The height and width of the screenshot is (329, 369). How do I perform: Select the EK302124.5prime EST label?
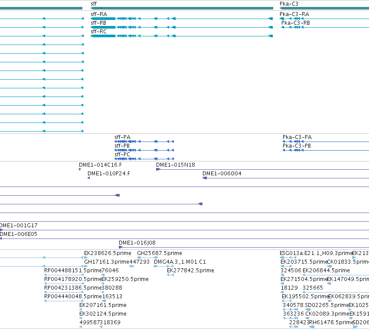103,314
